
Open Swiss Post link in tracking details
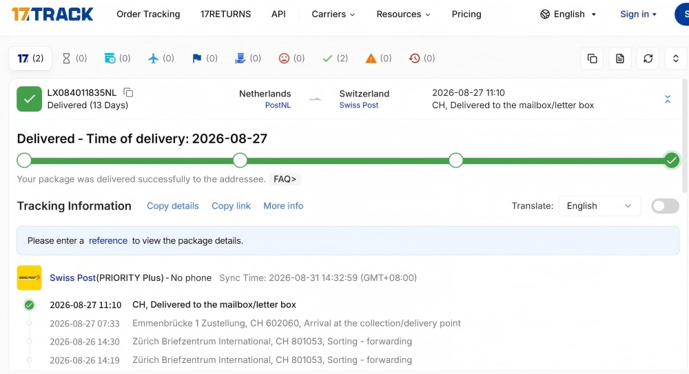72,278
